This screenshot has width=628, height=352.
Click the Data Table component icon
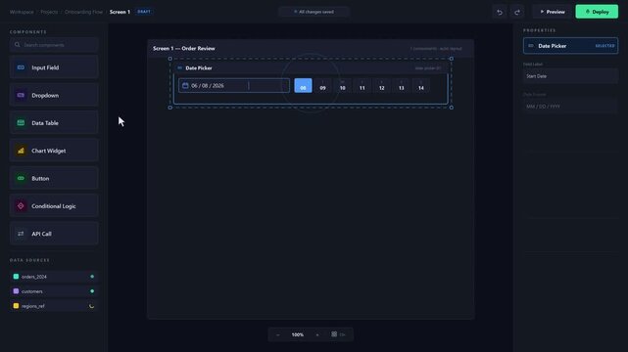point(21,122)
